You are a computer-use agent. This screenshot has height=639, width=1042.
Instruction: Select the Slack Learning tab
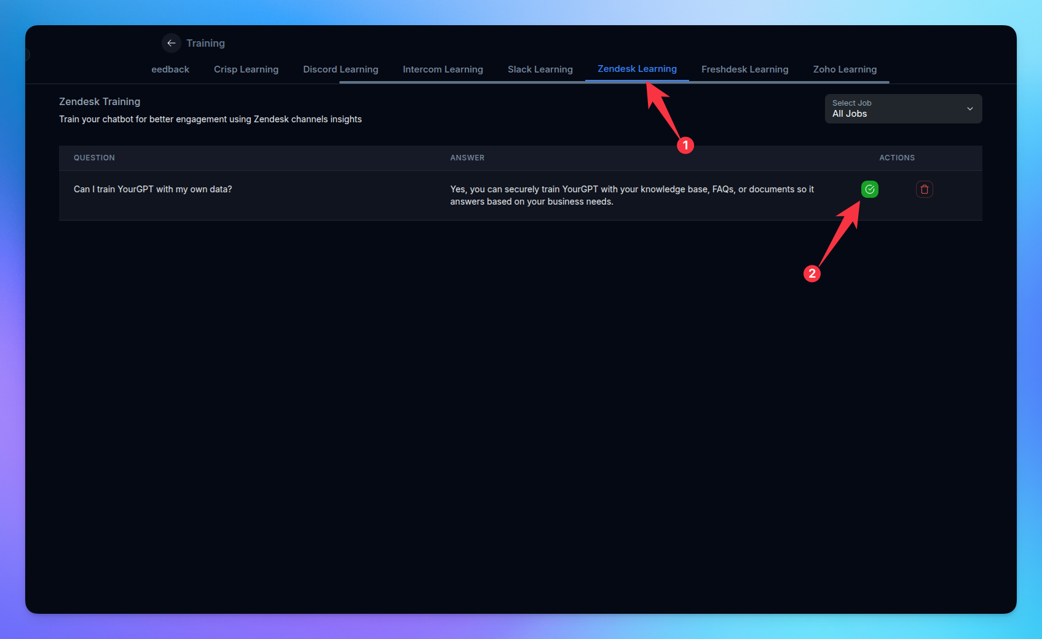coord(540,69)
